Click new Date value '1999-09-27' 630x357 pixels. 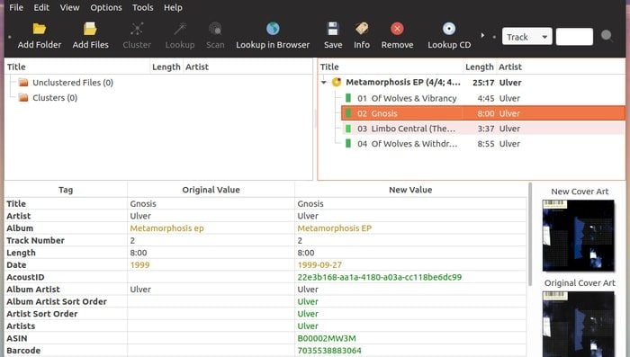pos(319,265)
